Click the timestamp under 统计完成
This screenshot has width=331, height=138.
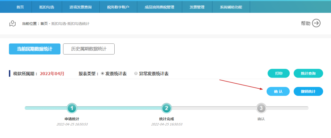[167, 124]
